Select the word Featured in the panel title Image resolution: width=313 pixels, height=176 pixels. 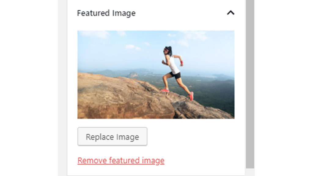(94, 13)
